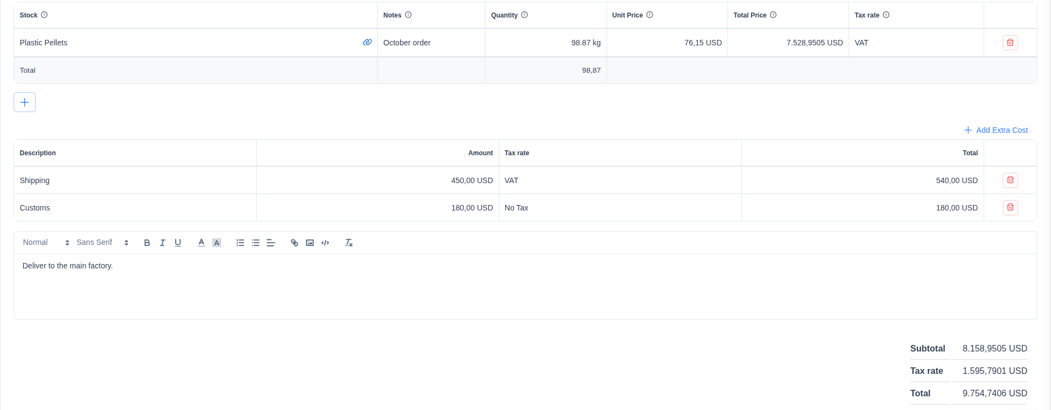Click the Total Price column info icon
The image size is (1051, 410).
(x=773, y=15)
